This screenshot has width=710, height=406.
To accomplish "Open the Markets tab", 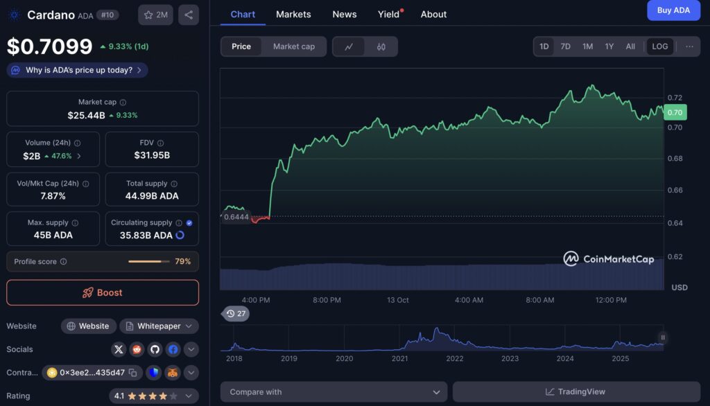I will point(293,15).
